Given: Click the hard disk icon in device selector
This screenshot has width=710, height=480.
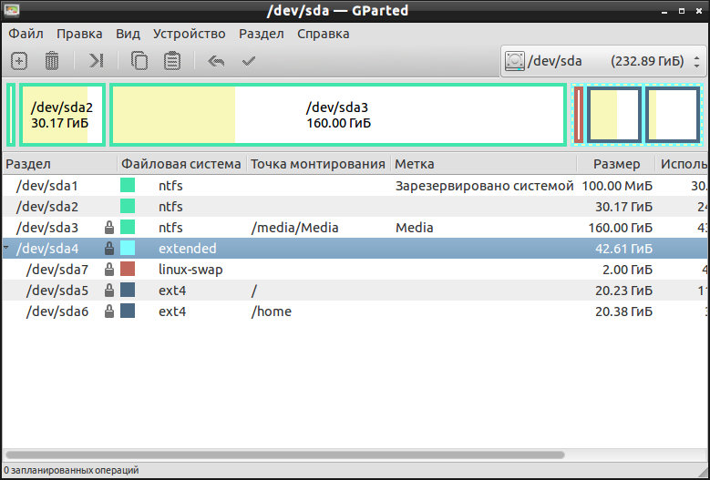Looking at the screenshot, I should (514, 61).
